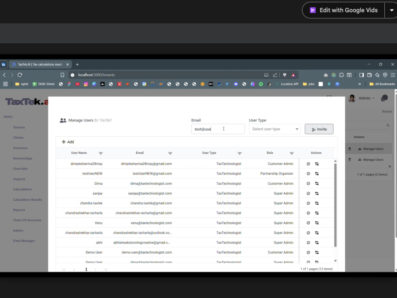Screen dimensions: 397x298
Task: Click role assign icon for sanjay row
Action: pos(317,194)
